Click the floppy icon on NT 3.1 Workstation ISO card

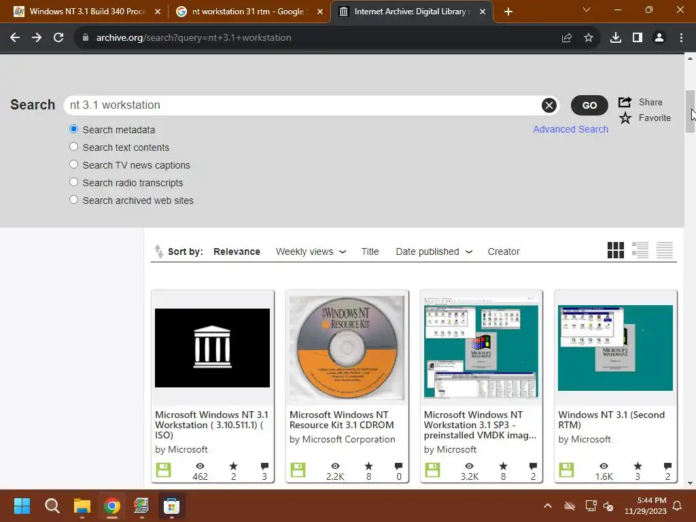click(x=163, y=470)
